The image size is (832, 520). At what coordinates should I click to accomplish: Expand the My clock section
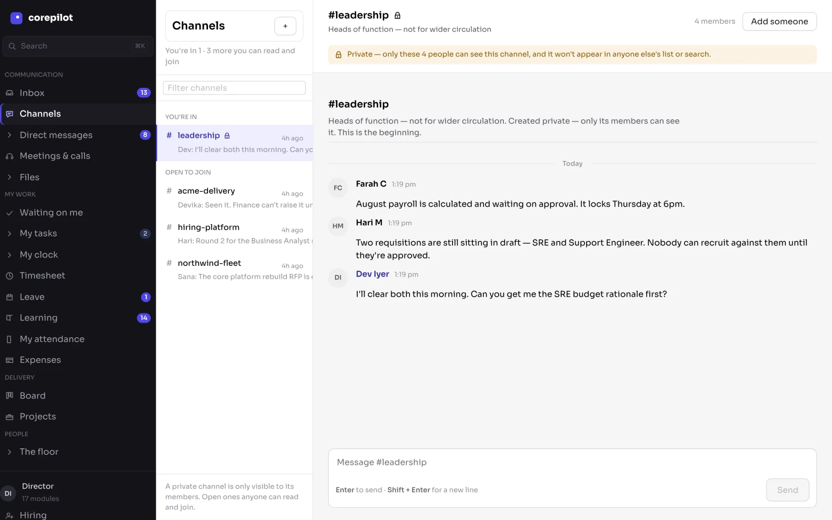(9, 255)
